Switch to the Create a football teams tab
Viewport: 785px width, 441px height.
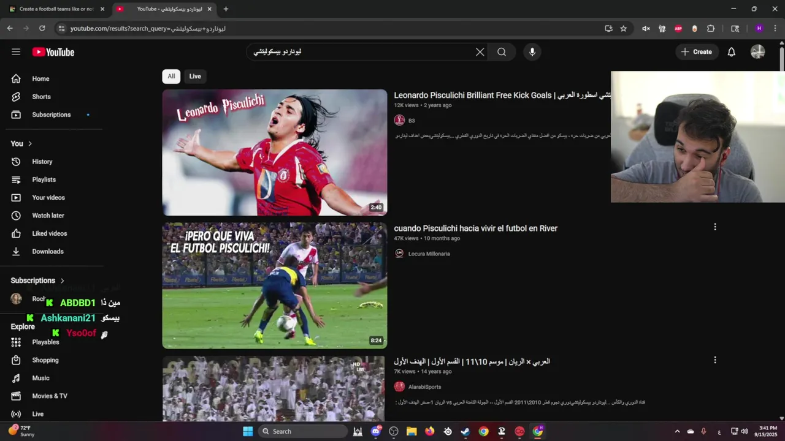click(x=56, y=9)
